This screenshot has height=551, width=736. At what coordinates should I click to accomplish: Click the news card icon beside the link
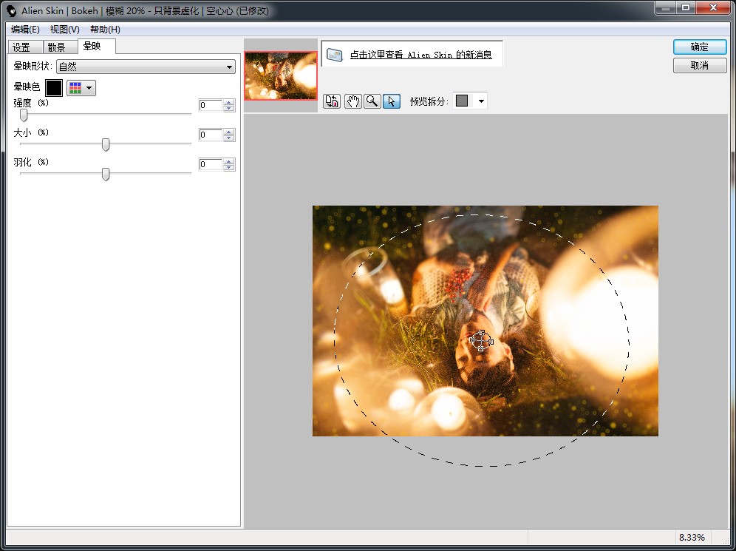coord(335,55)
